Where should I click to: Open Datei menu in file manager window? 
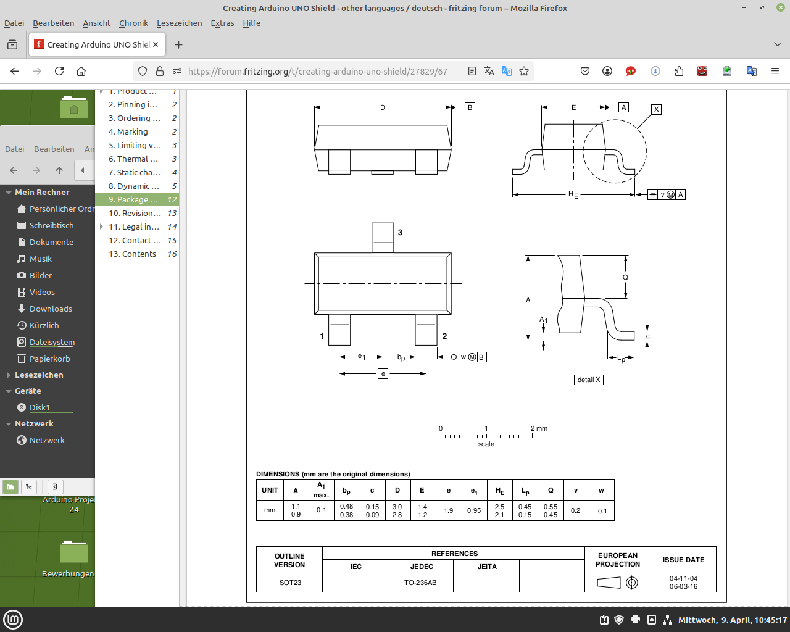point(14,149)
